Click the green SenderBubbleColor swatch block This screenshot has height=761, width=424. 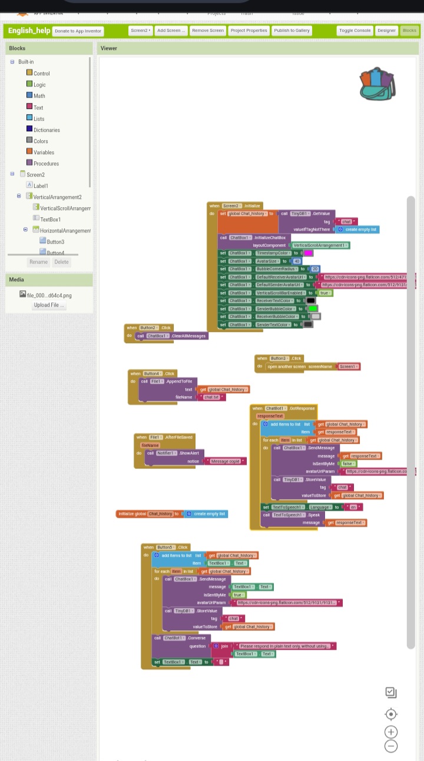(313, 308)
